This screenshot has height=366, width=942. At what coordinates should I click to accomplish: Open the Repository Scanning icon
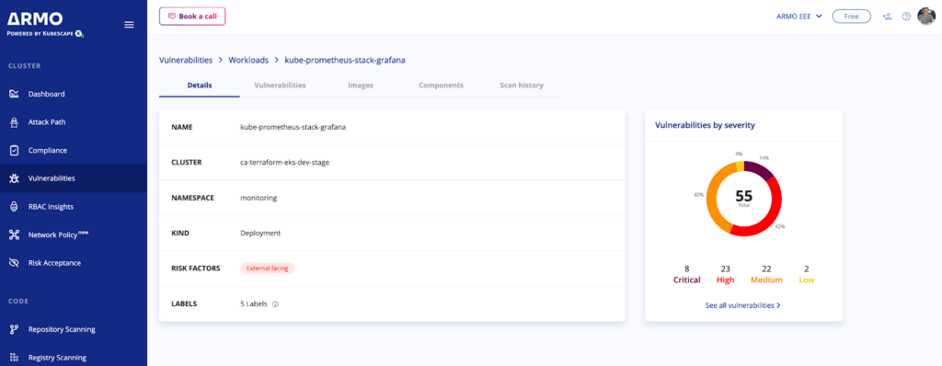[x=15, y=329]
